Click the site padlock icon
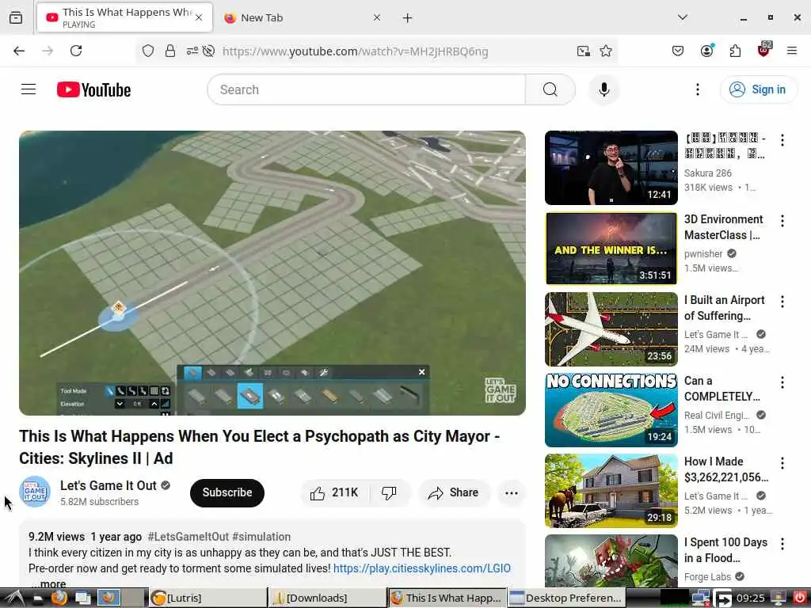 [170, 51]
